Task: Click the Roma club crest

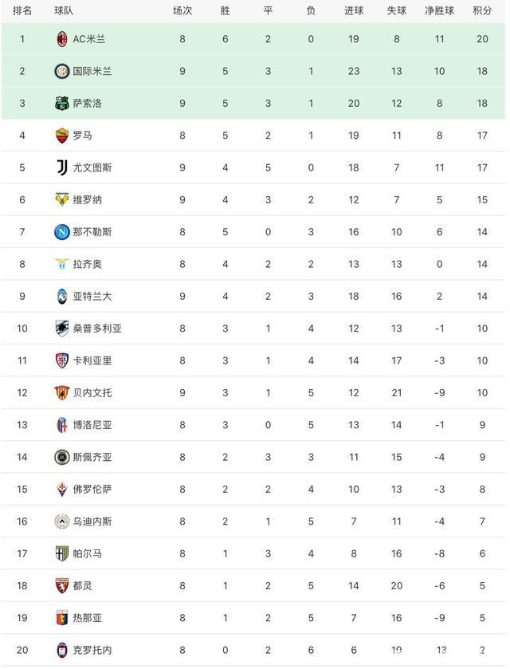Action: tap(61, 136)
